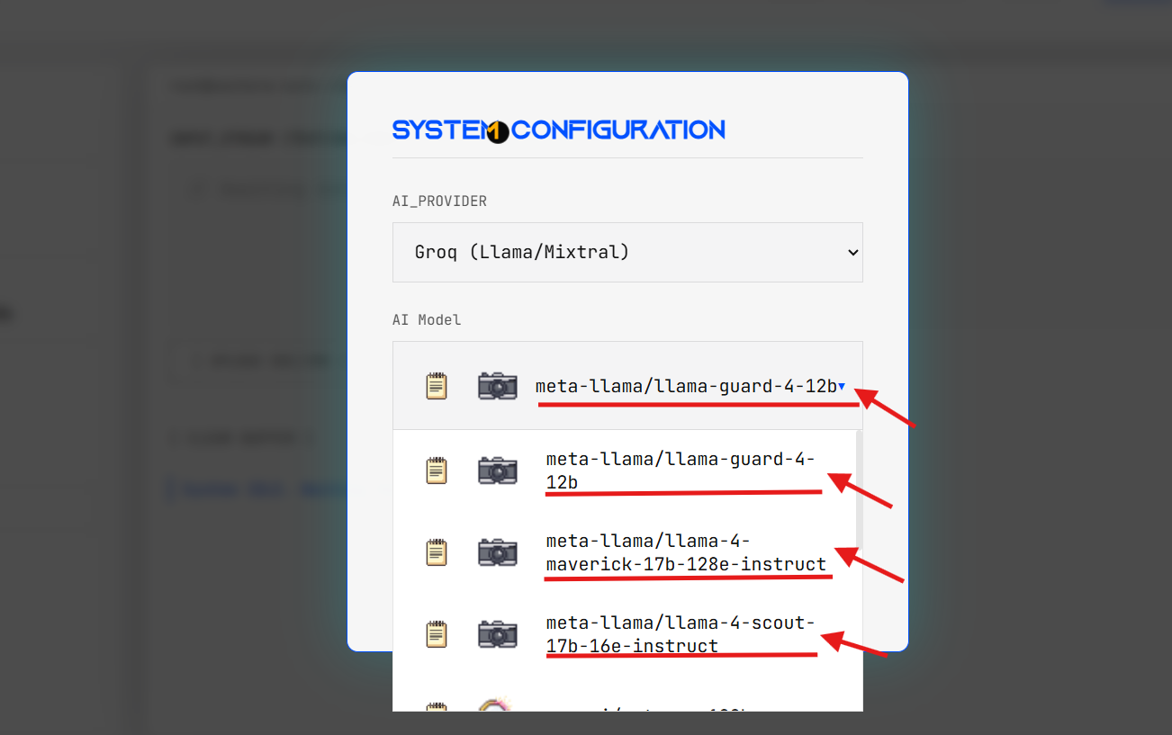Click the camera icon next to llama-4-scout-17b-16e-instruct
The width and height of the screenshot is (1172, 735).
click(497, 633)
